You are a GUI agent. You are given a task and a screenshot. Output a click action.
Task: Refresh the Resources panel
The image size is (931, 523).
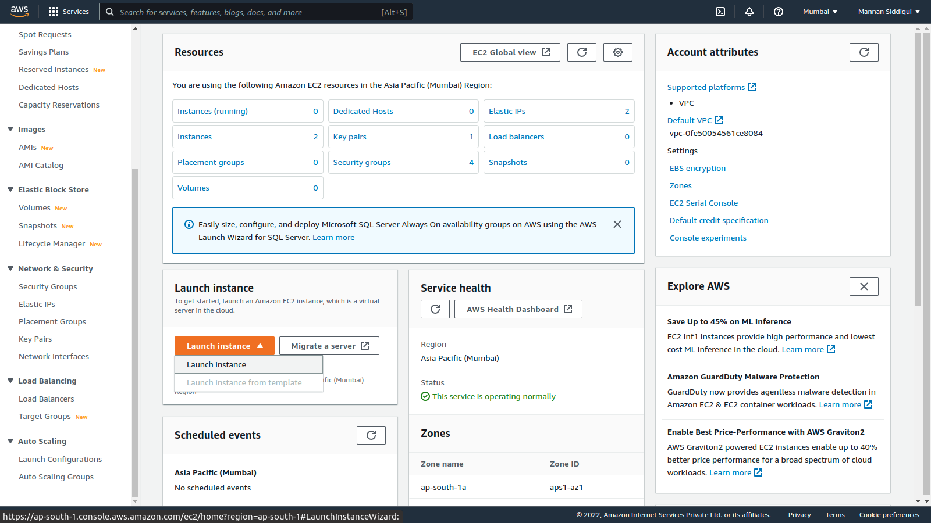[x=581, y=52]
